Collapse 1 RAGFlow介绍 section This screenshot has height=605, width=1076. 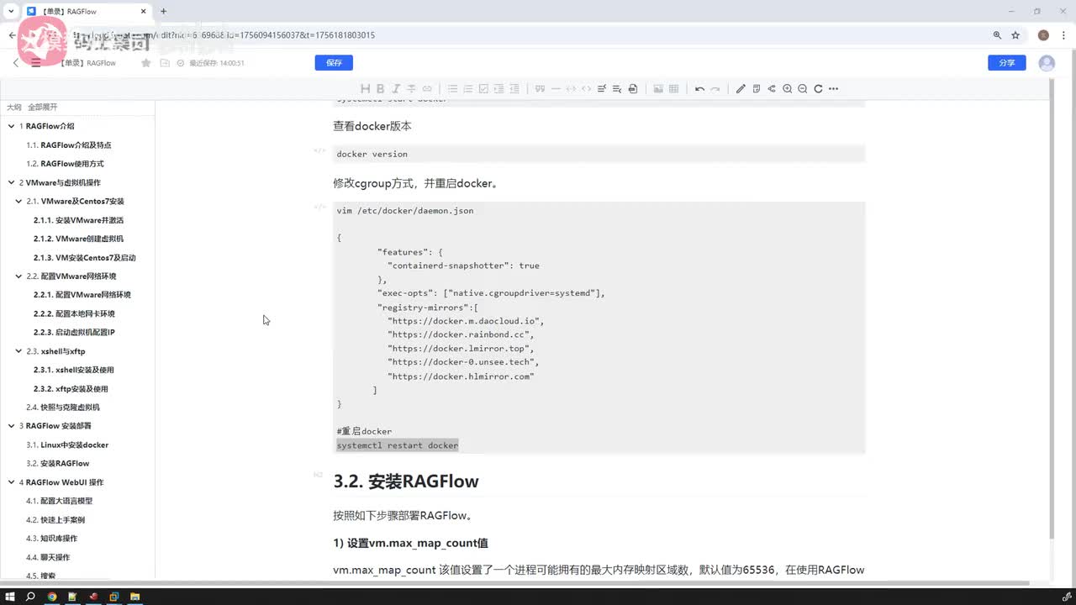pyautogui.click(x=11, y=126)
